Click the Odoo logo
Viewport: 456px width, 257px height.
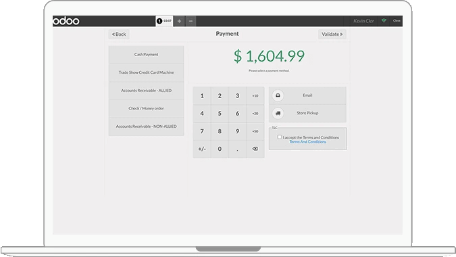[x=66, y=21]
